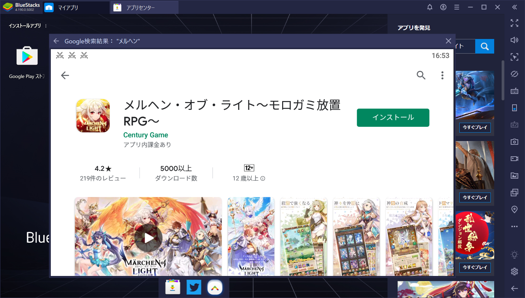525x298 pixels.
Task: Click first 今すぐプレイ button under blue game
Action: click(475, 127)
